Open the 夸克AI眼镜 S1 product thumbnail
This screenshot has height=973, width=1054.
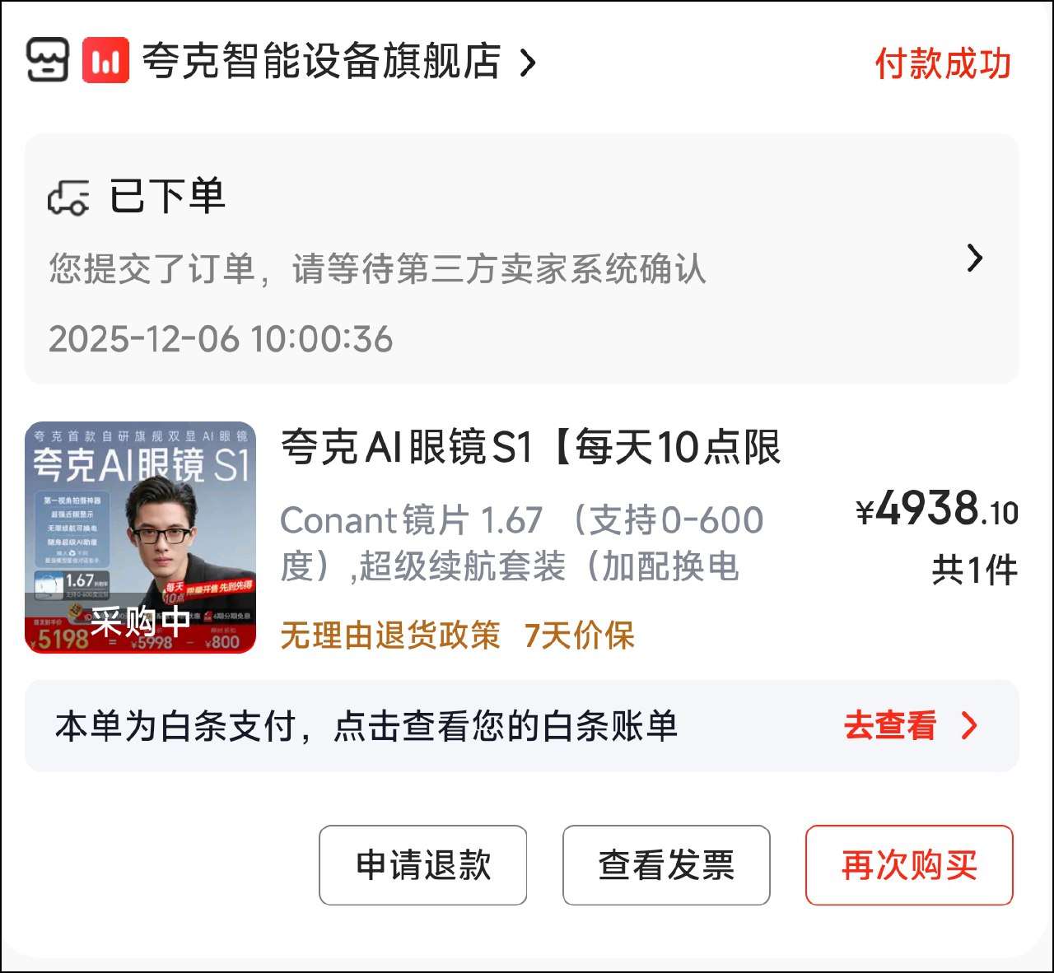point(141,538)
